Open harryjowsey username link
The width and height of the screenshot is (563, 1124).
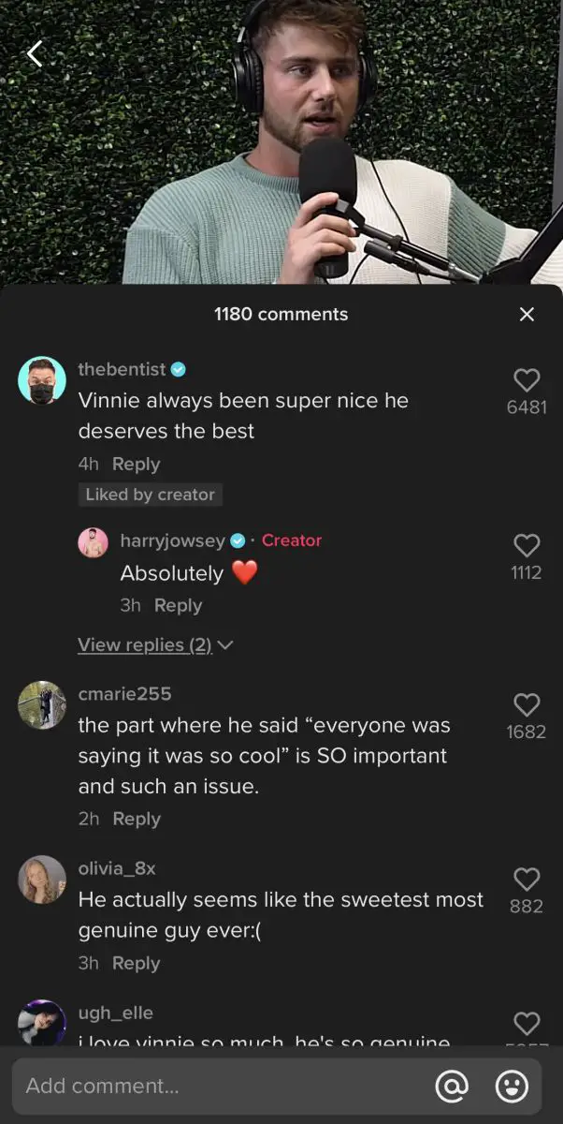(x=173, y=540)
